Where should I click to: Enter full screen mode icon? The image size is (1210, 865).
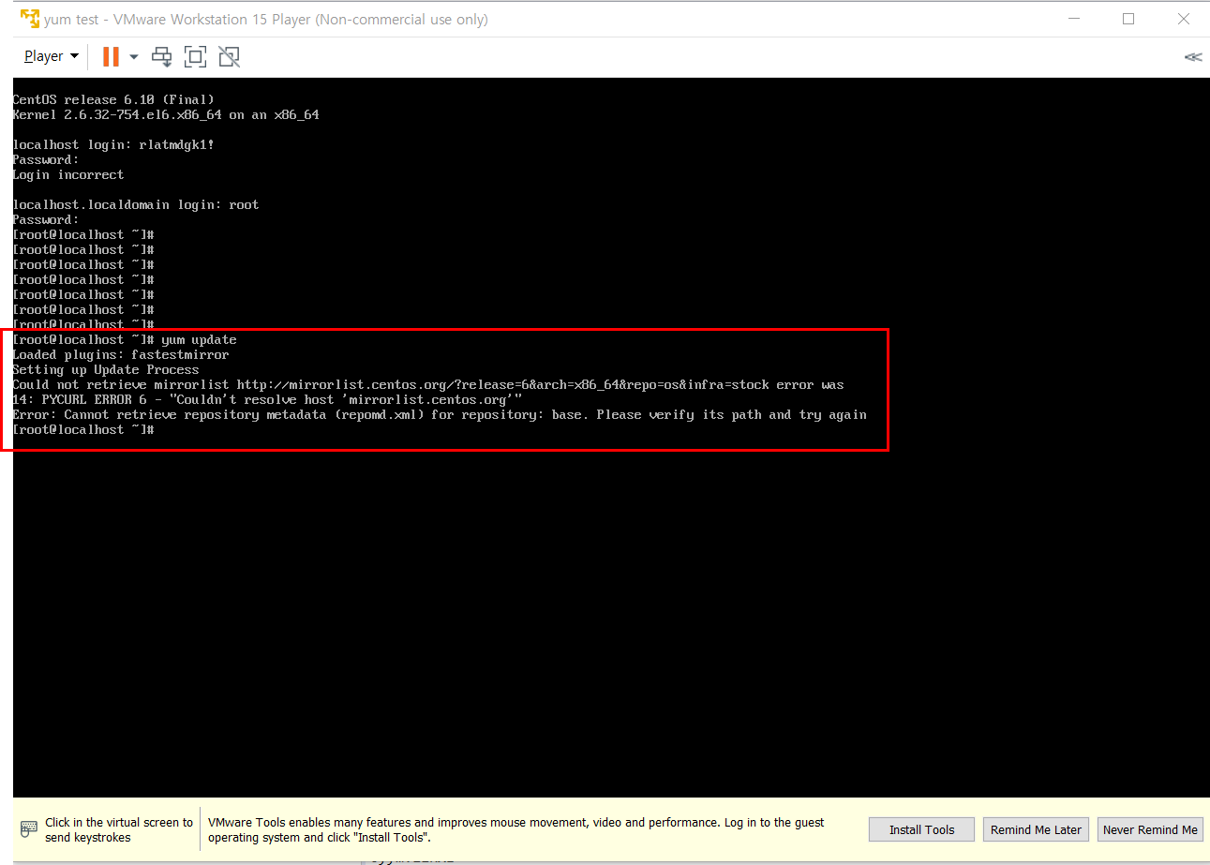[x=195, y=57]
